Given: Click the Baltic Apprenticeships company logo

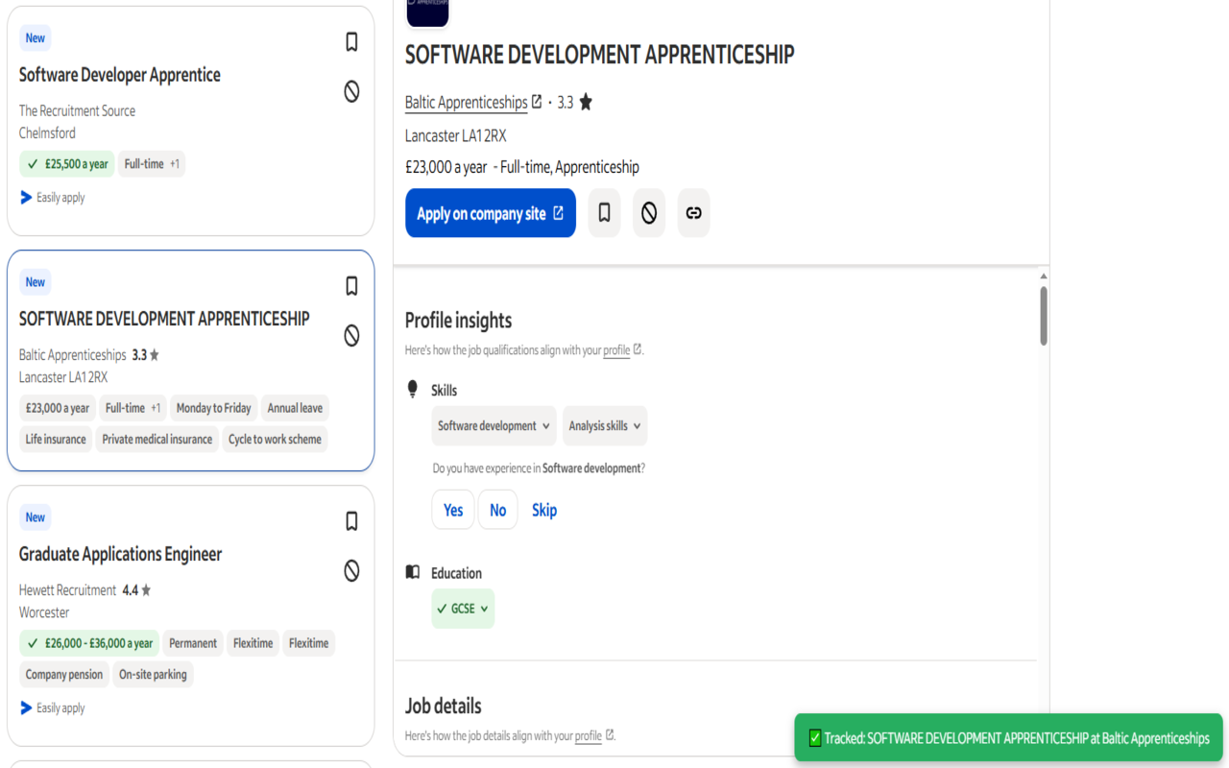Looking at the screenshot, I should [x=426, y=13].
